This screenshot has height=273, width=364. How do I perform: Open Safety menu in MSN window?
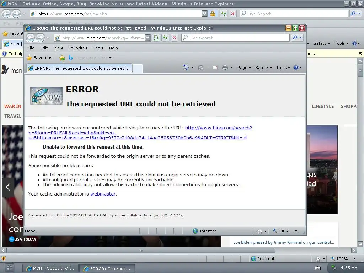321,43
